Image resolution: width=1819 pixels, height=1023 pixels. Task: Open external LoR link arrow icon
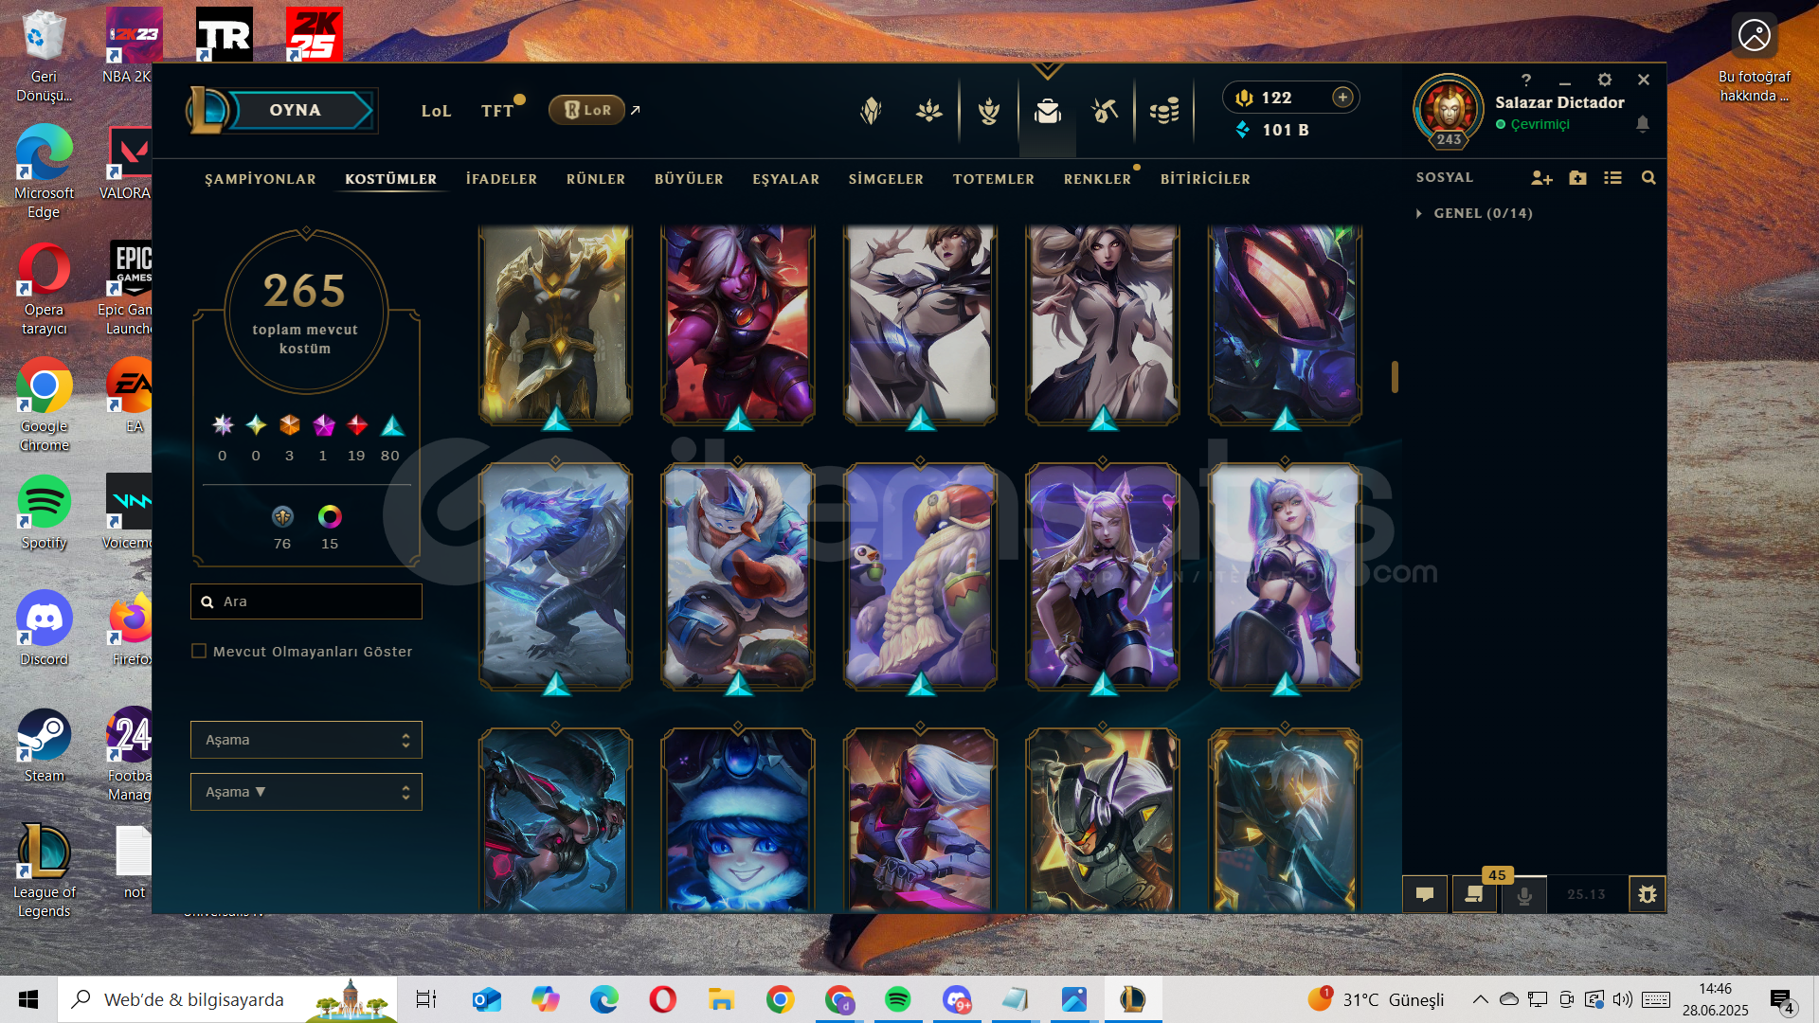pyautogui.click(x=636, y=110)
